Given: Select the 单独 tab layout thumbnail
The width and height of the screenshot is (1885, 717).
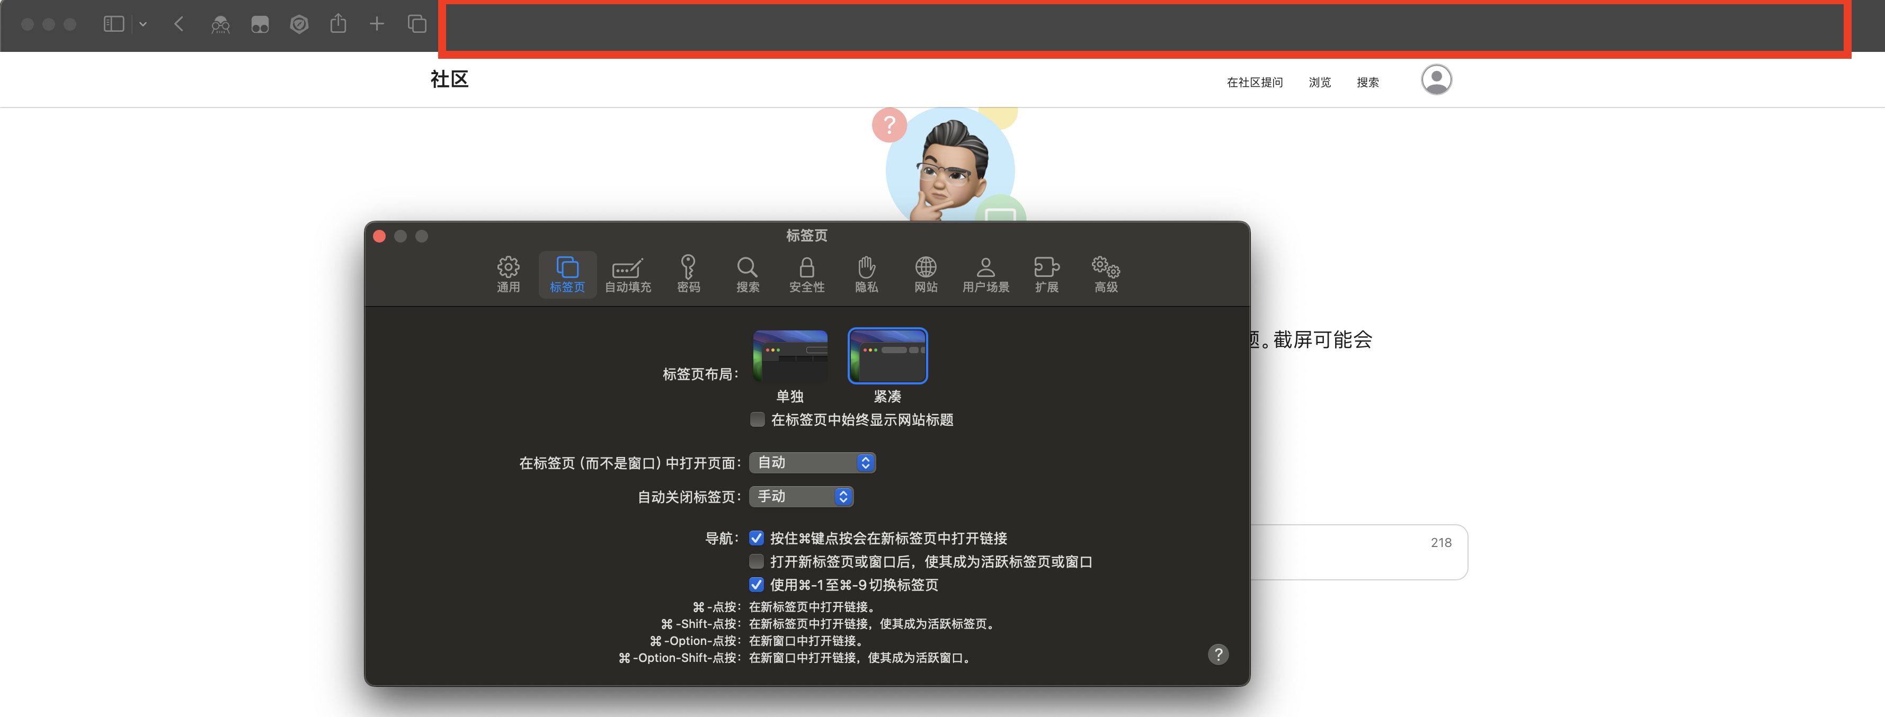Looking at the screenshot, I should coord(789,356).
